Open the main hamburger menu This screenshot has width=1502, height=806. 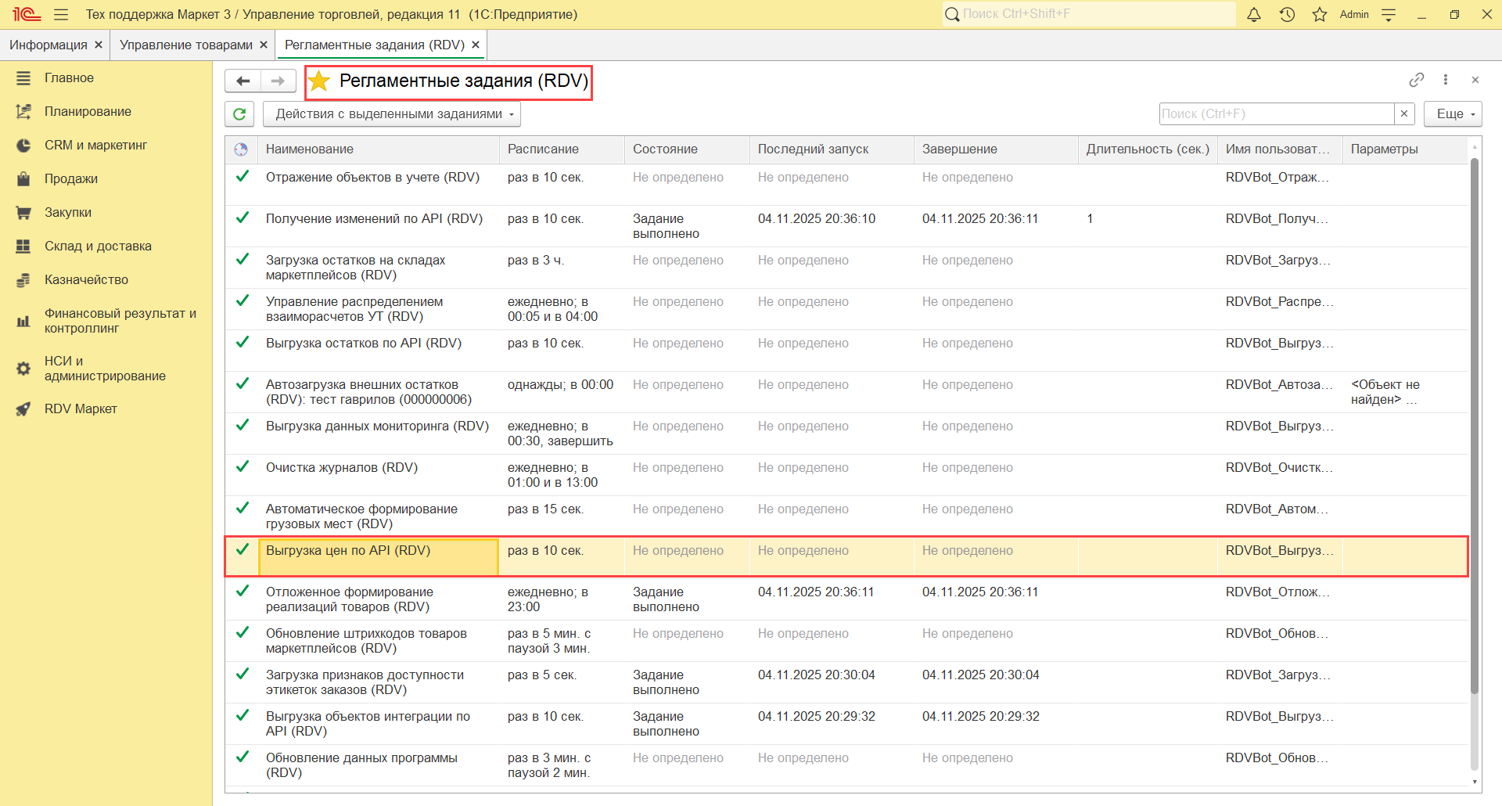[x=61, y=14]
